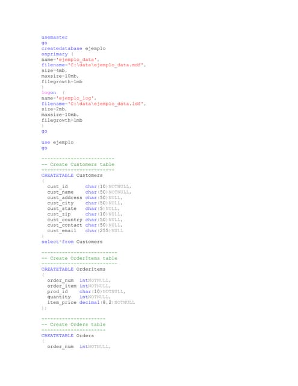Screen dimensions: 298x386
Task: Click the pink 'logon' keyword
Action: pyautogui.click(x=49, y=92)
